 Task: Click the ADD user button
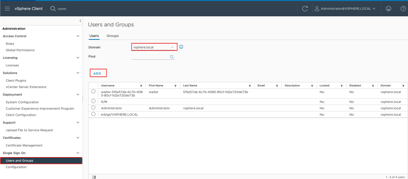(x=97, y=73)
